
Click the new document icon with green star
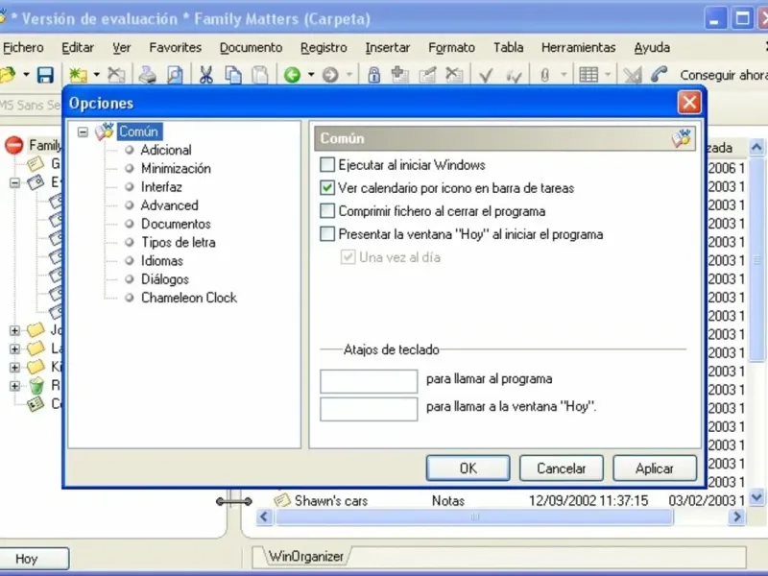(x=78, y=75)
